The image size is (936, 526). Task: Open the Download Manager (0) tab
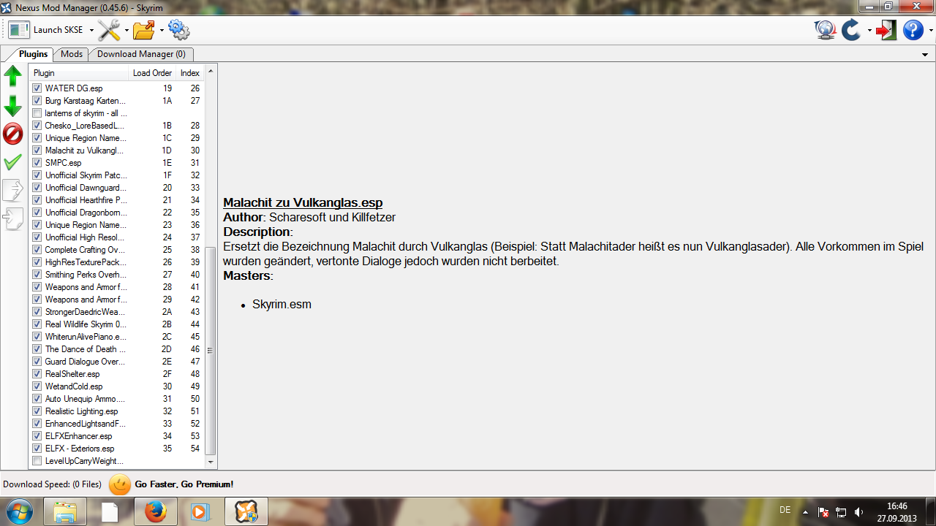pos(141,54)
